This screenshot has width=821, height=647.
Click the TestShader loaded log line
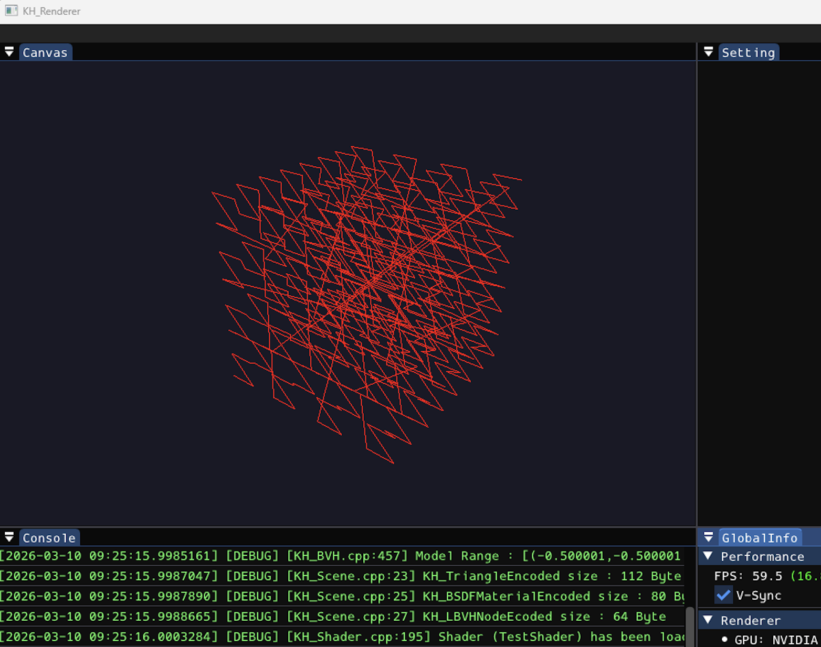342,637
